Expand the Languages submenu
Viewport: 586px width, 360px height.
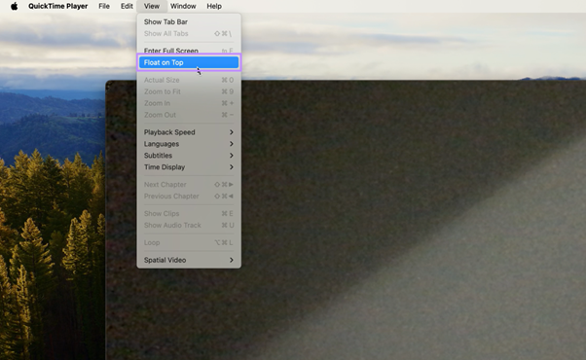pyautogui.click(x=189, y=144)
